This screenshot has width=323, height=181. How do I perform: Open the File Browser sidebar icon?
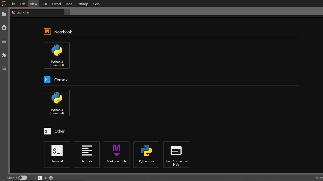[4, 14]
